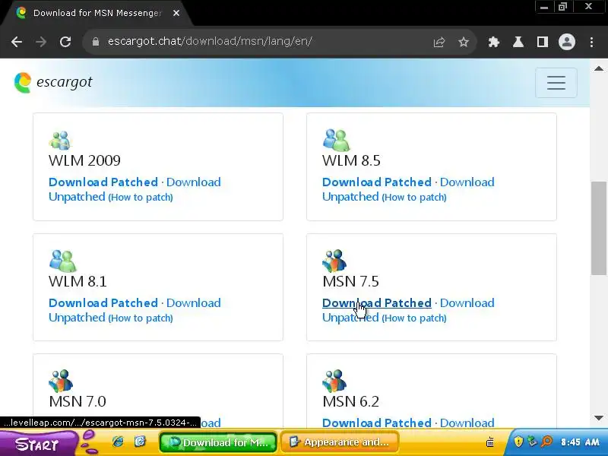
Task: Download Patched WLM 8.5
Action: point(376,182)
